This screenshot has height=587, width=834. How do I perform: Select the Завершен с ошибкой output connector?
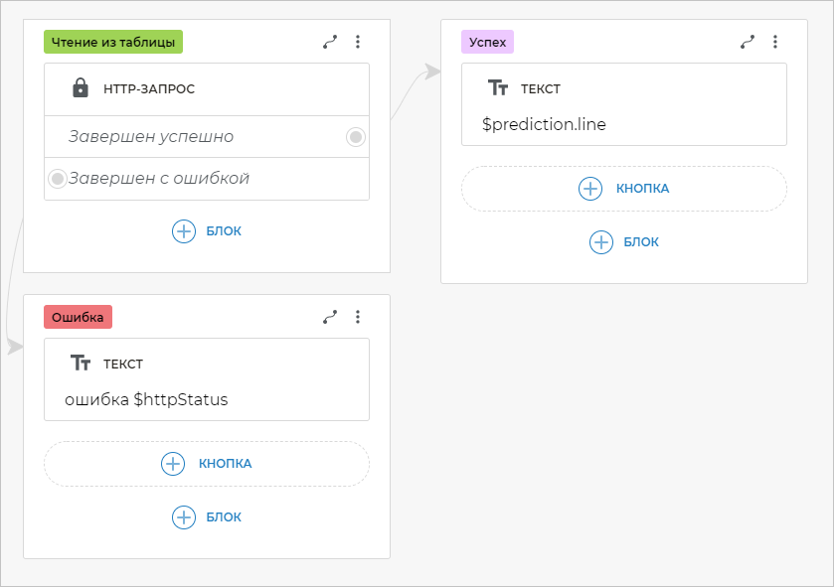tap(58, 179)
